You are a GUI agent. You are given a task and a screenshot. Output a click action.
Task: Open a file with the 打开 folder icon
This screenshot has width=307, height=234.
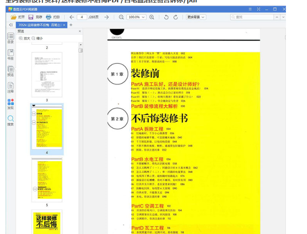point(14,17)
